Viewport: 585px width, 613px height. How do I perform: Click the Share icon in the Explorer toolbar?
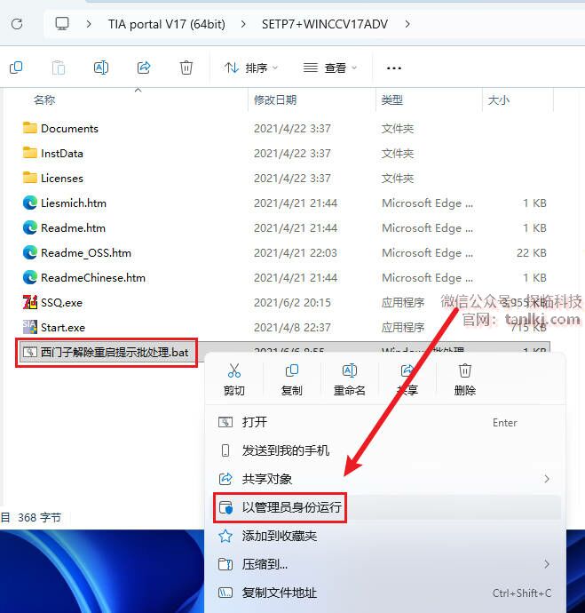pyautogui.click(x=144, y=68)
